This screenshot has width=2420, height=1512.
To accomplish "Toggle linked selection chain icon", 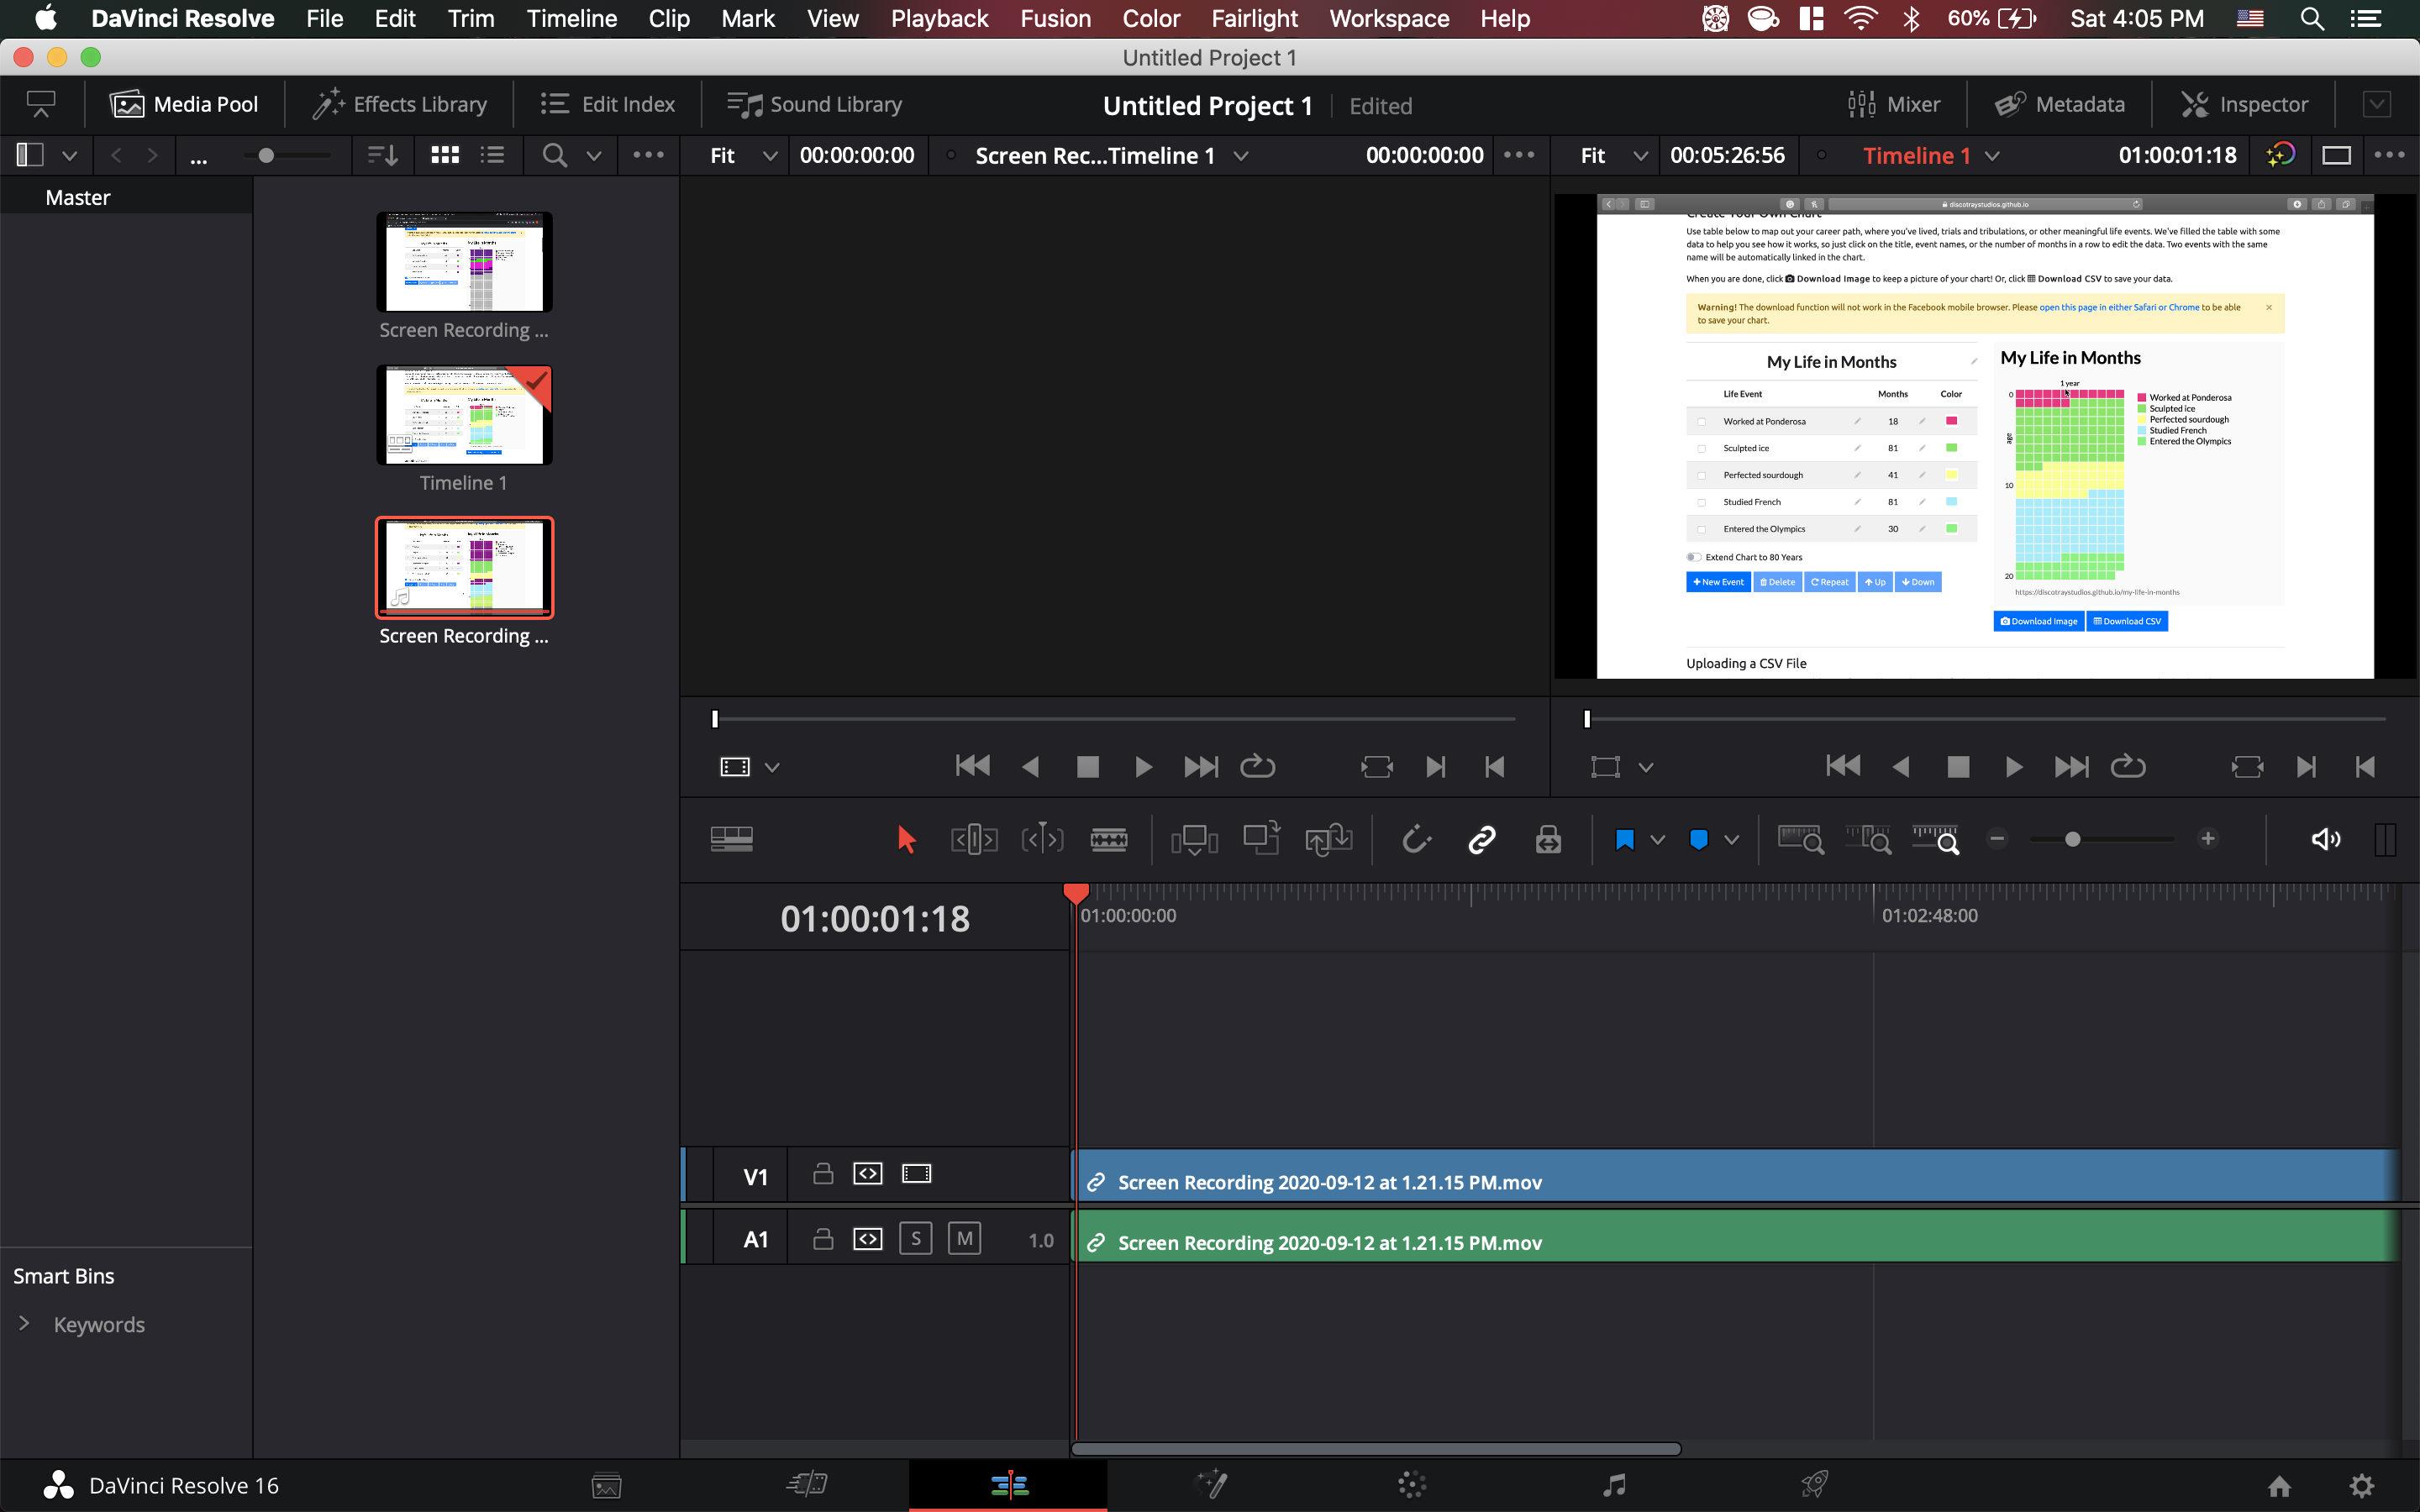I will 1481,839.
